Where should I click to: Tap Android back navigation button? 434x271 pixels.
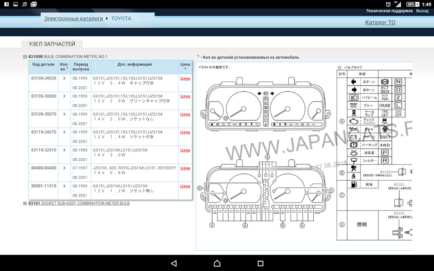click(174, 263)
